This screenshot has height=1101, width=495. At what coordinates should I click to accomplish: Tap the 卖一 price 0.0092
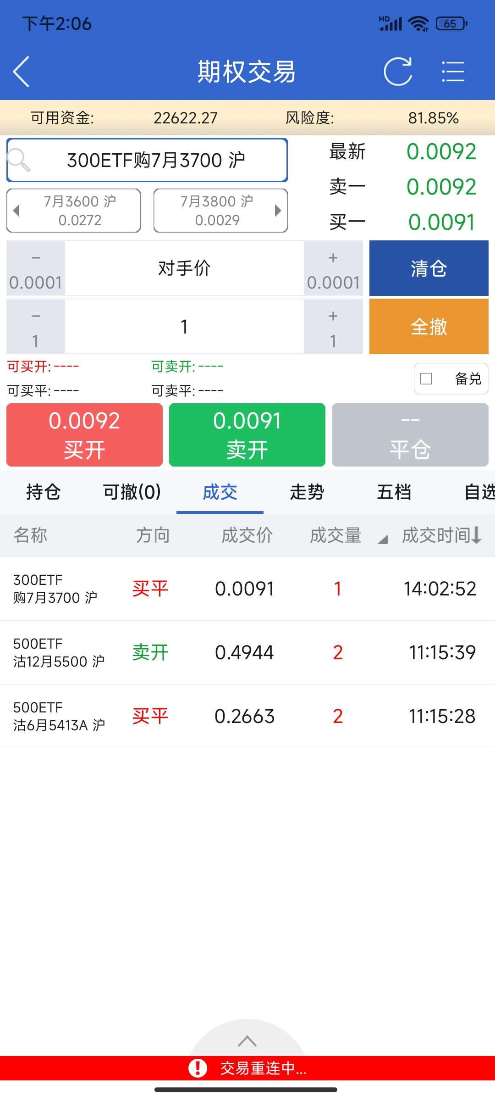pyautogui.click(x=441, y=187)
